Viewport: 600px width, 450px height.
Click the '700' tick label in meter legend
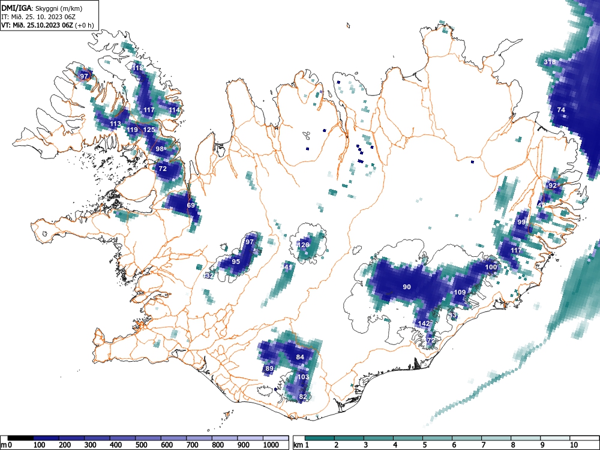tap(193, 445)
